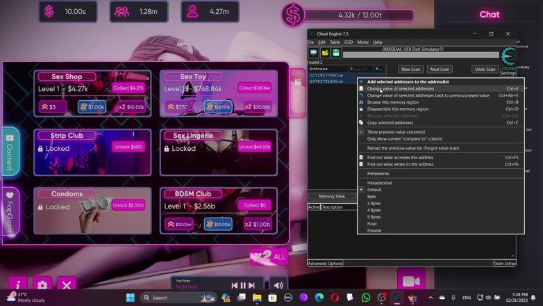Choose Add selected addresses to the addresslist
The image size is (543, 306).
click(x=440, y=82)
